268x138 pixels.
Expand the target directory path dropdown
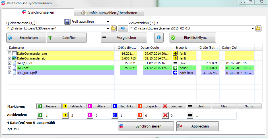point(253,28)
